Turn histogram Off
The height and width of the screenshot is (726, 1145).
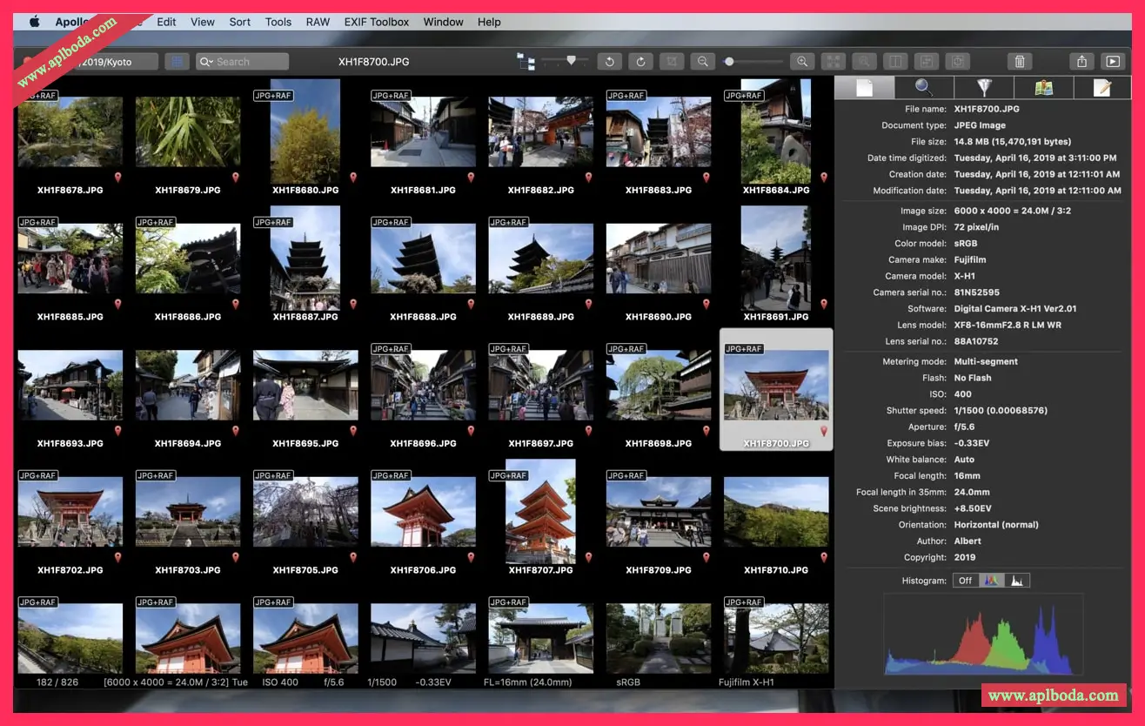(x=965, y=581)
